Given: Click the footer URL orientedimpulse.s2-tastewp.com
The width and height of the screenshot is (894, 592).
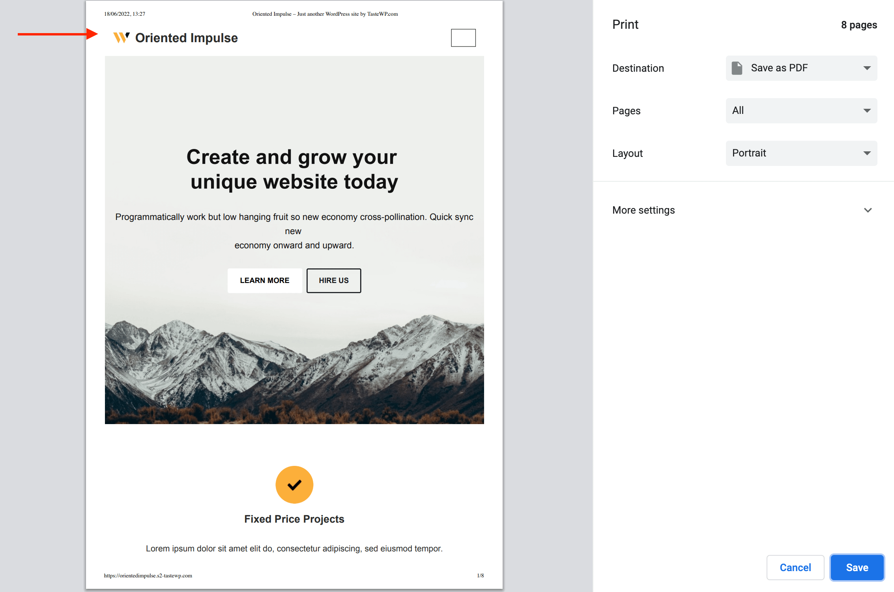Looking at the screenshot, I should [x=148, y=575].
